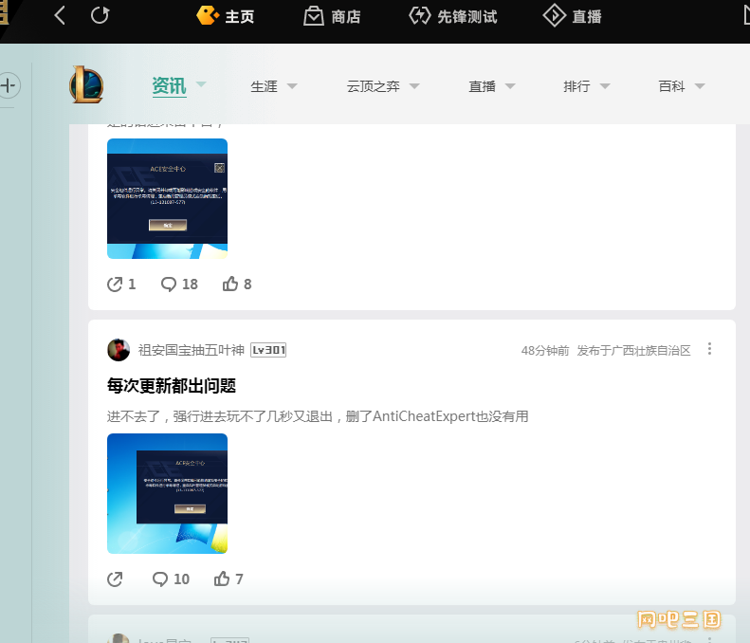Screen dimensions: 750x643
Task: Open the 商店 store tab
Action: [346, 17]
